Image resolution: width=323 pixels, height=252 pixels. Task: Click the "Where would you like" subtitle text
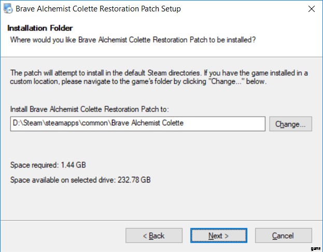[x=133, y=39]
